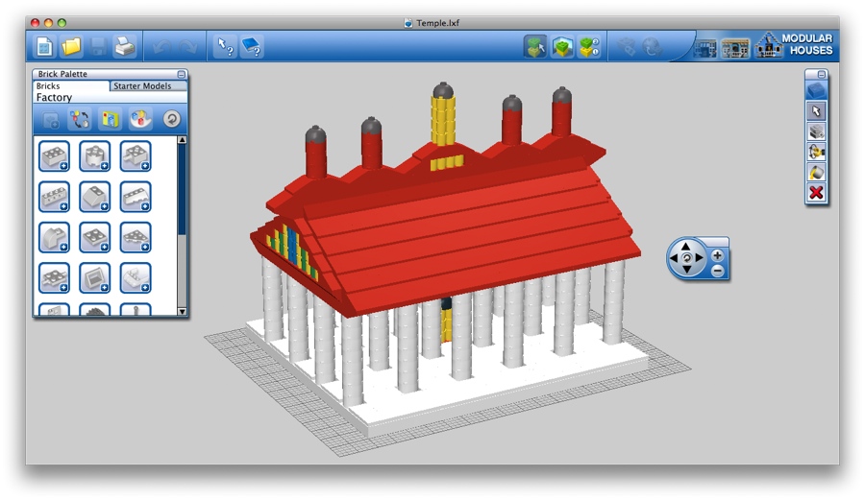Save the model with floppy disk icon
Image resolution: width=865 pixels, height=500 pixels.
98,47
